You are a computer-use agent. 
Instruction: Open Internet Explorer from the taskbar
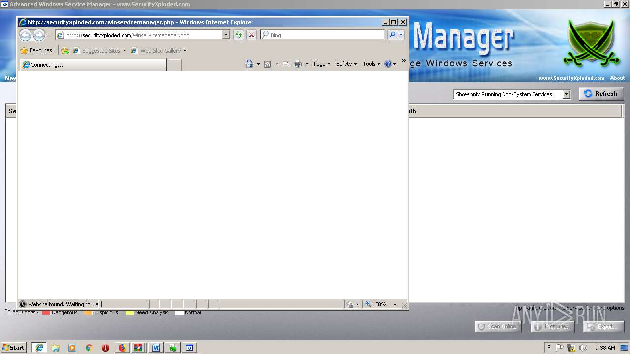39,348
